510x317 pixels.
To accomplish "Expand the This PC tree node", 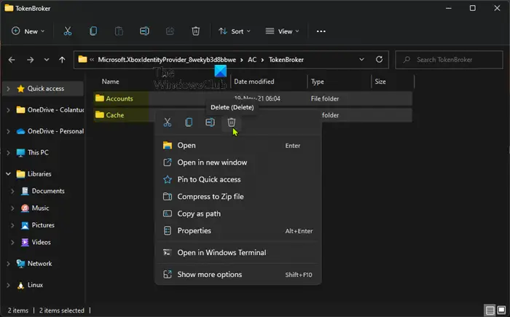I will pyautogui.click(x=8, y=152).
